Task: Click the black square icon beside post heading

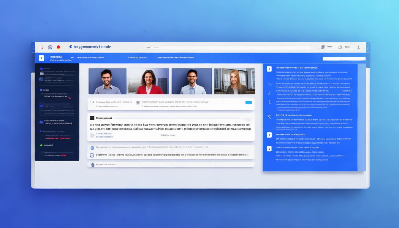Action: coord(92,118)
